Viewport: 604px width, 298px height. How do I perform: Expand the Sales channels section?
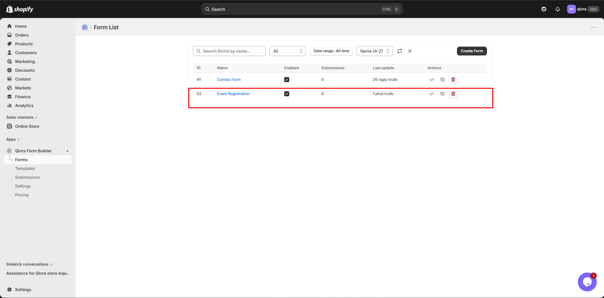click(x=22, y=117)
